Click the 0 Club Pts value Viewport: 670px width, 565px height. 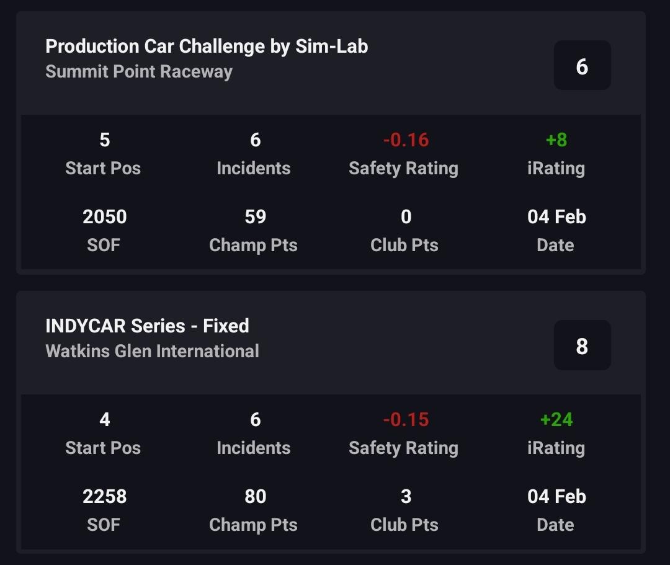point(406,217)
